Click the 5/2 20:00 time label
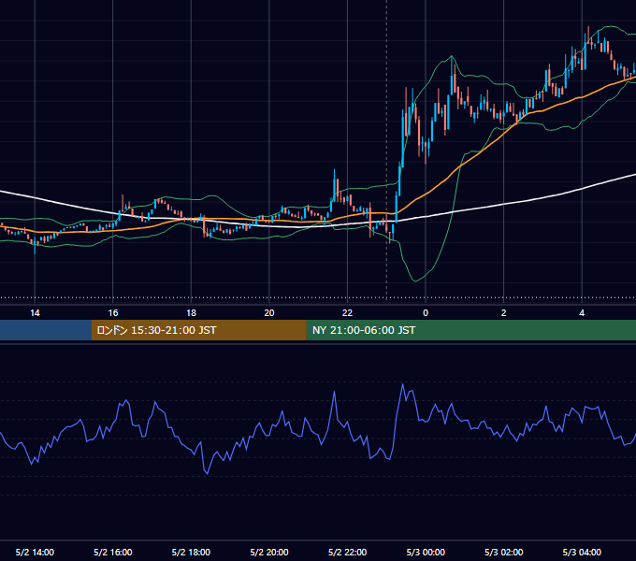The width and height of the screenshot is (636, 561). [x=269, y=552]
